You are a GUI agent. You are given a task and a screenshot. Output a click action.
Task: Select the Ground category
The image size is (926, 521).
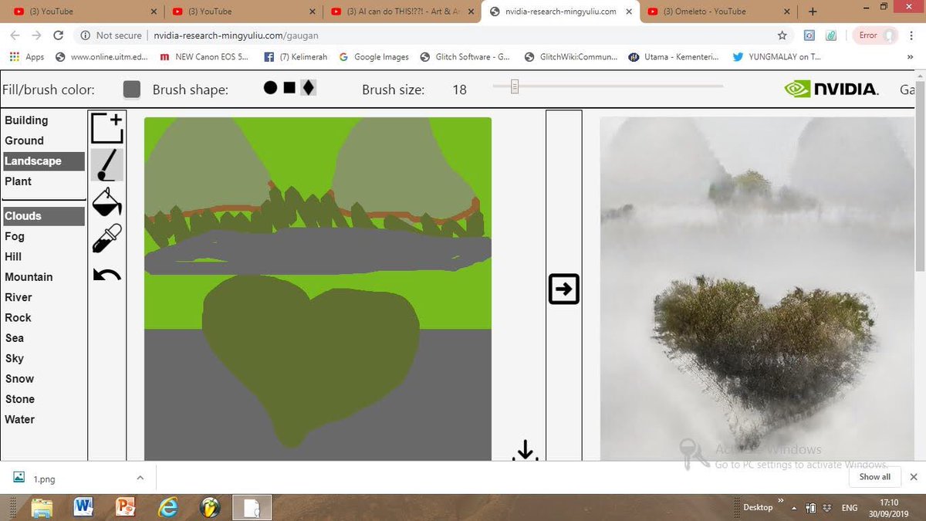[x=24, y=140]
